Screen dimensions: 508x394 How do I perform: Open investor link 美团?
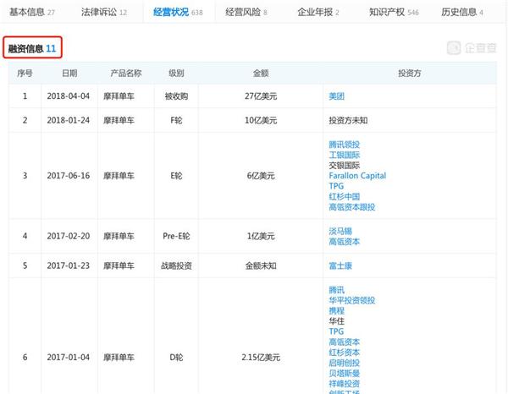[337, 96]
